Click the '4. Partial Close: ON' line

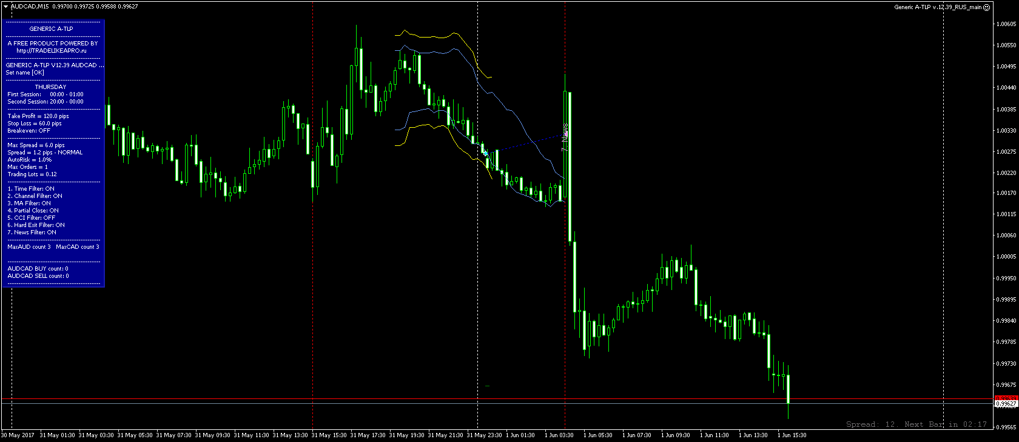(x=33, y=211)
